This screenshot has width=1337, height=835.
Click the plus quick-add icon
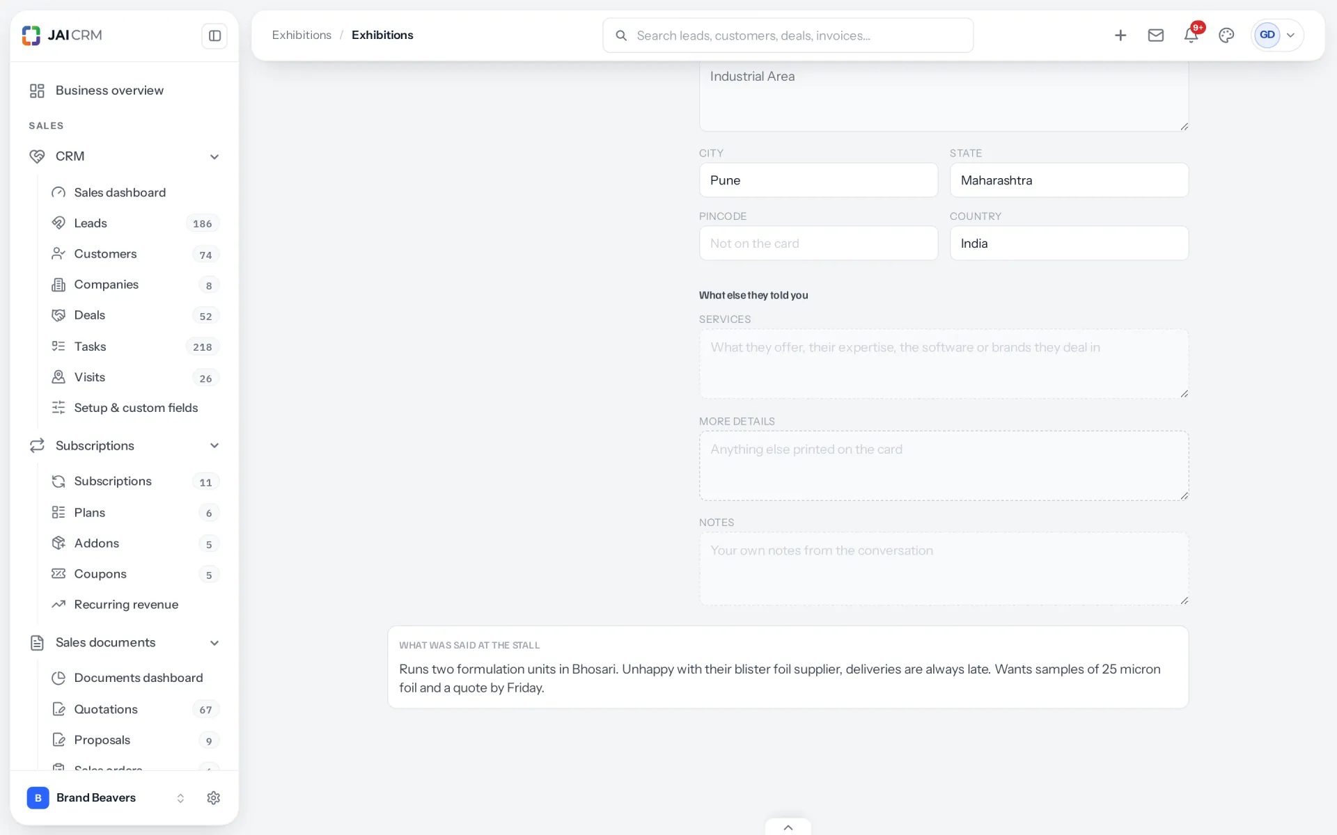coord(1120,35)
